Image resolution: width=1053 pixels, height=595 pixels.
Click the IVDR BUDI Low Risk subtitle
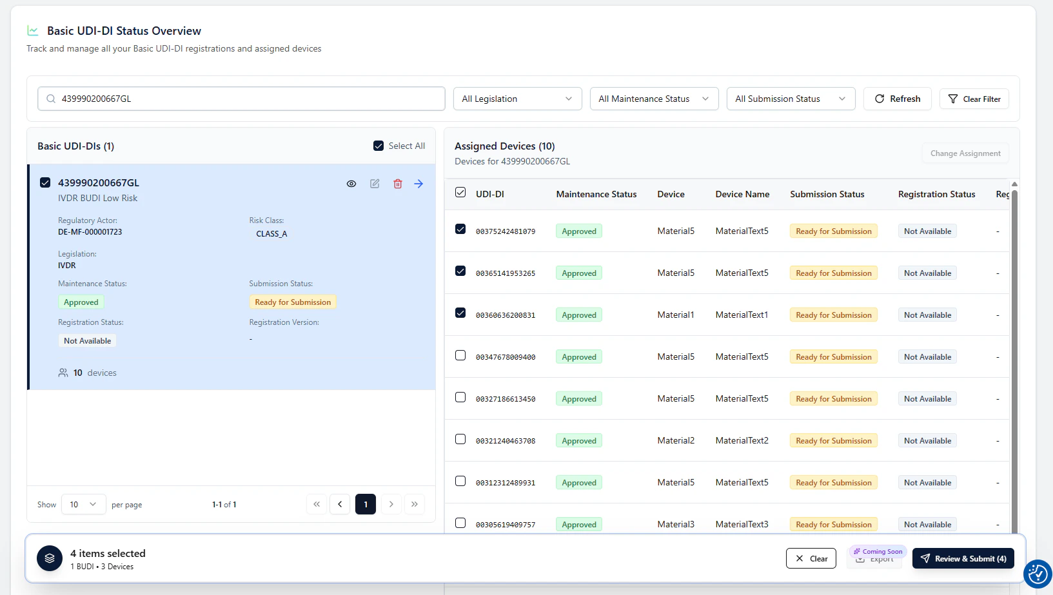coord(97,199)
